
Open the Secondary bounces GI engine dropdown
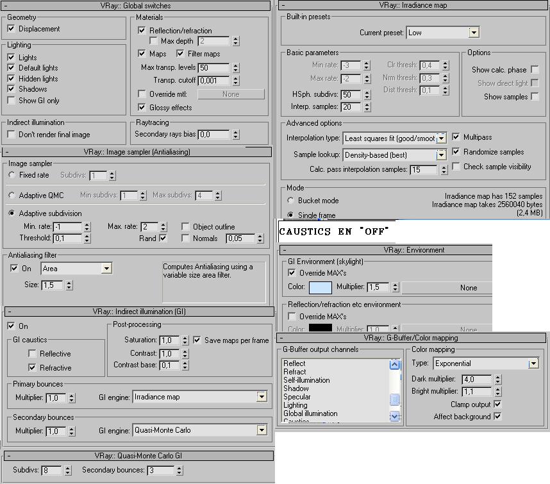pyautogui.click(x=262, y=430)
